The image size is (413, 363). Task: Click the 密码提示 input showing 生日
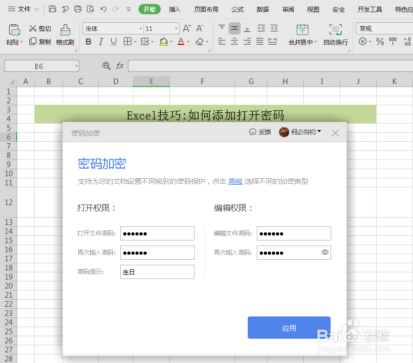click(157, 272)
